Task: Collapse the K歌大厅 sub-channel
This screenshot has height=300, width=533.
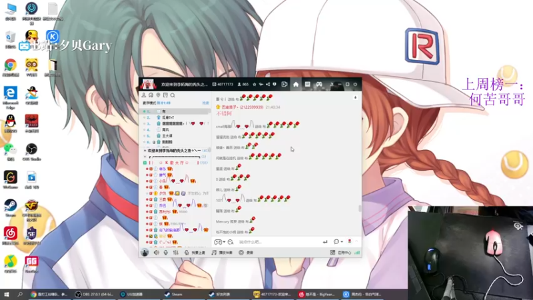Action: [x=145, y=163]
